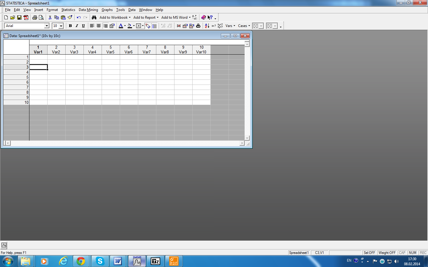The image size is (428, 267).
Task: Select case row header 10
Action: coord(16,102)
